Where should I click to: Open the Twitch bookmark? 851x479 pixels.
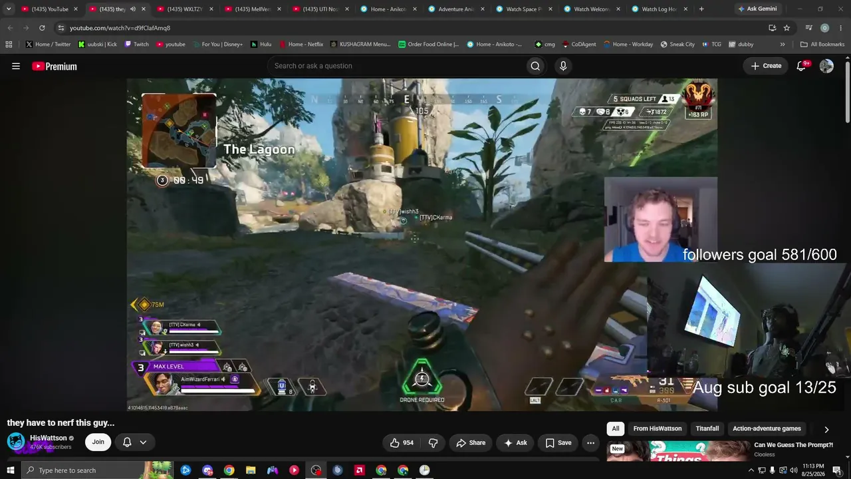pos(136,45)
